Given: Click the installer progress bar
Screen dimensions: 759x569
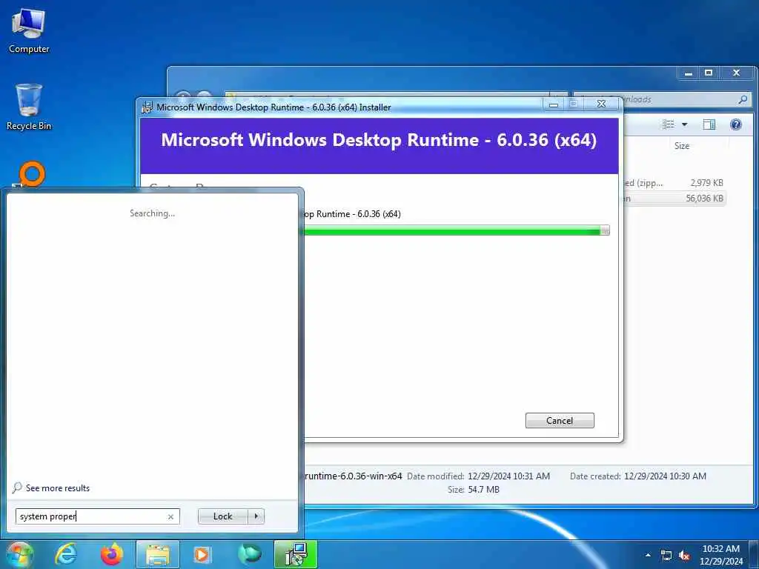Looking at the screenshot, I should [457, 231].
